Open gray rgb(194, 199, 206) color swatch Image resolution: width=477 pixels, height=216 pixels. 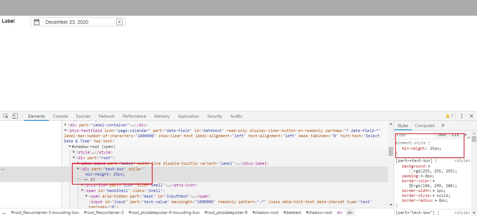point(411,186)
